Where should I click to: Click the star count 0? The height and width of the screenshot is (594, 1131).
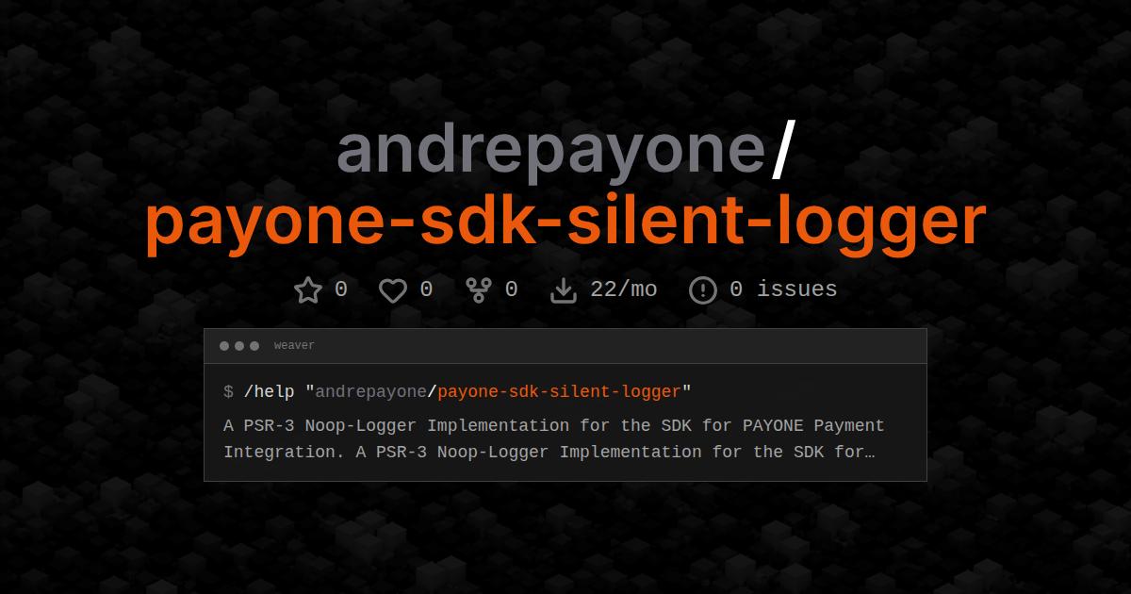tap(341, 289)
